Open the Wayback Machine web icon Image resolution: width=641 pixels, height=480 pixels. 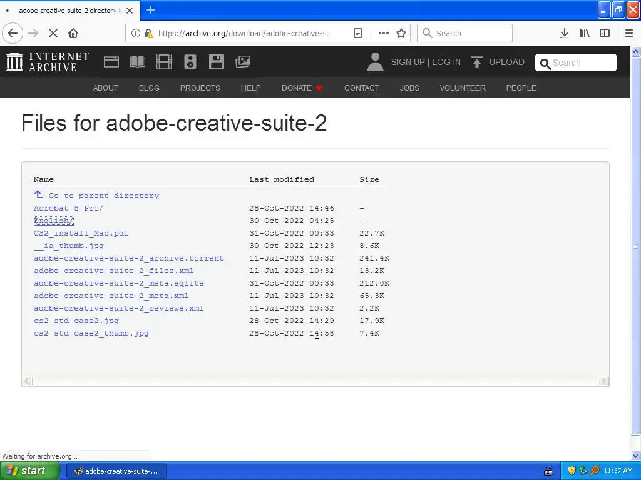click(111, 62)
